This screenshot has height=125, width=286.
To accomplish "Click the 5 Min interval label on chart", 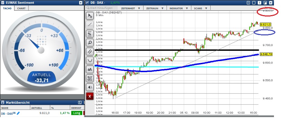I will click(x=100, y=15).
